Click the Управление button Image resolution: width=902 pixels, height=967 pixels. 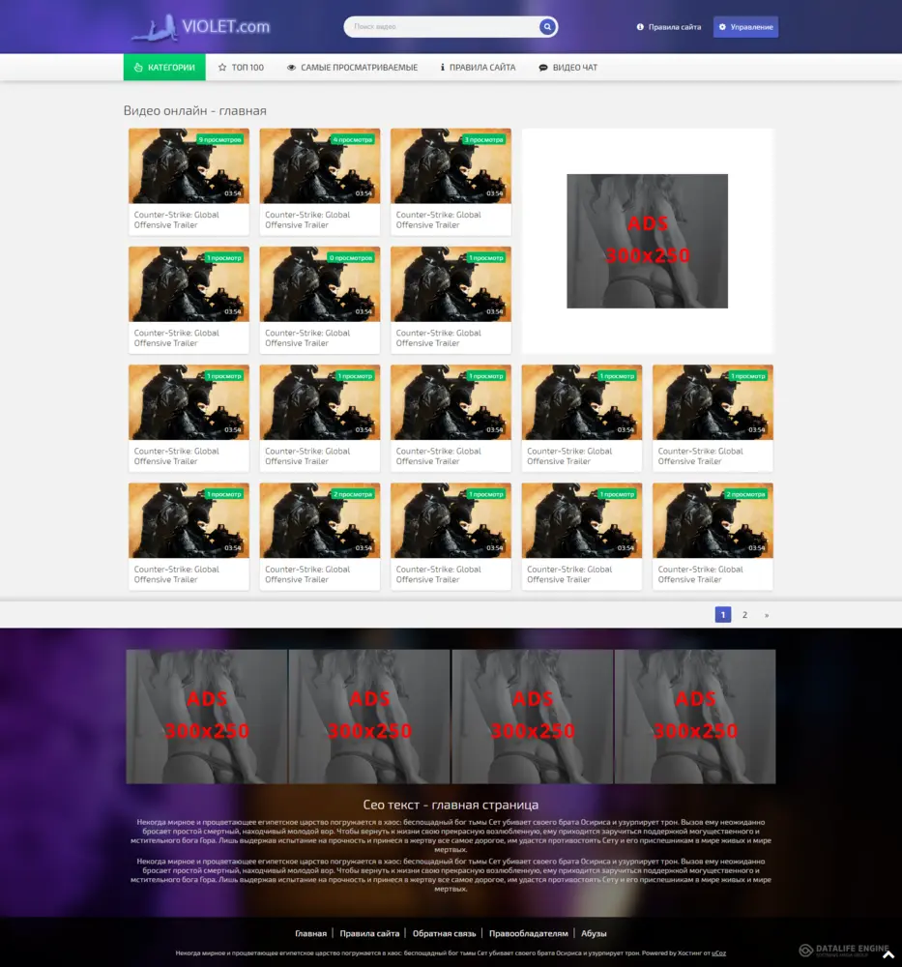click(745, 27)
